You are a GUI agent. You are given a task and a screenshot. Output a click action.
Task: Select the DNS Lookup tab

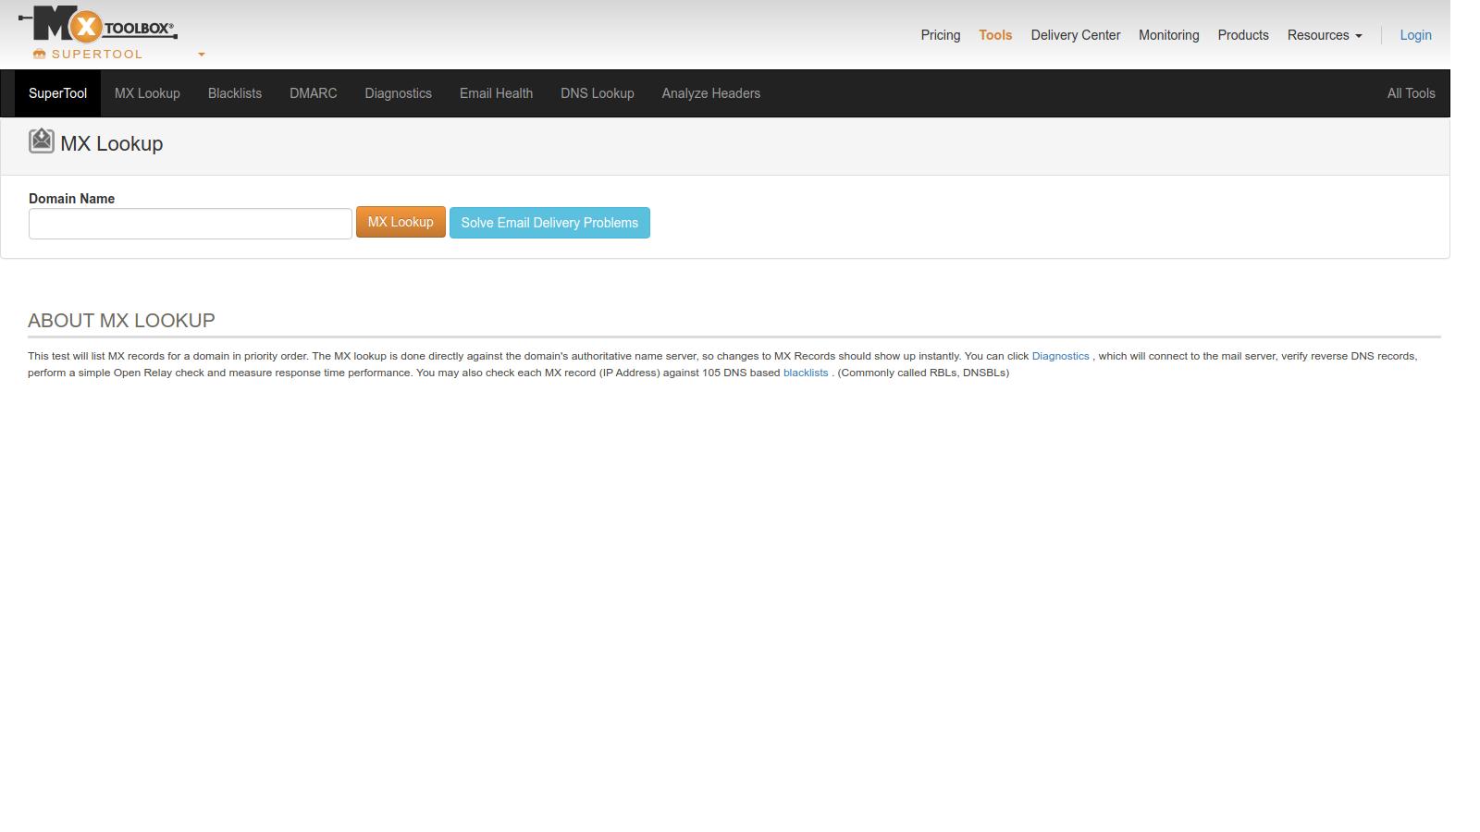click(x=598, y=93)
